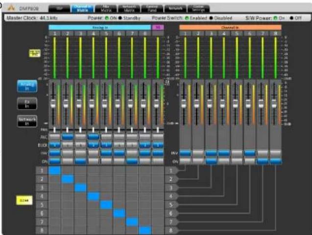This screenshot has width=312, height=235.
Task: Open the Mix Matrix tab
Action: 106,8
